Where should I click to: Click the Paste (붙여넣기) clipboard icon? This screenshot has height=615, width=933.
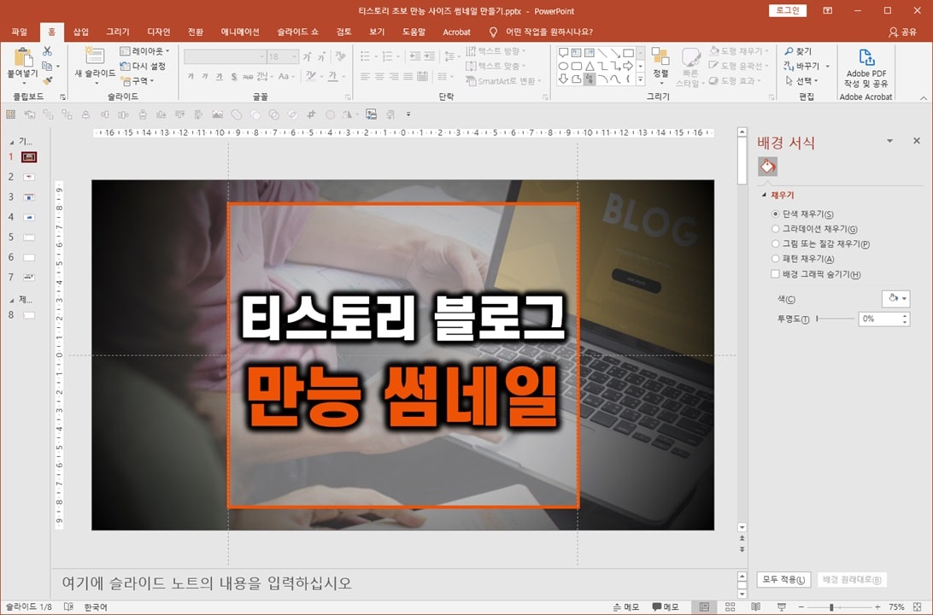point(23,57)
